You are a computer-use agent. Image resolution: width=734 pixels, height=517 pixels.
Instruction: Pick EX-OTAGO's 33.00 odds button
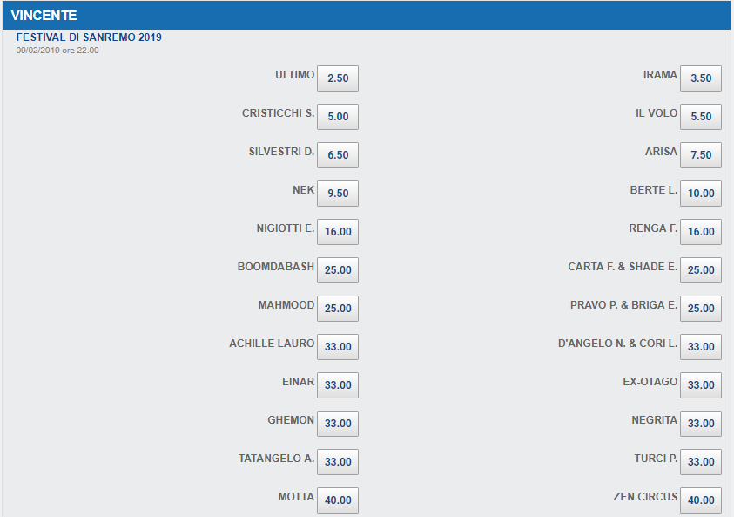tap(701, 385)
